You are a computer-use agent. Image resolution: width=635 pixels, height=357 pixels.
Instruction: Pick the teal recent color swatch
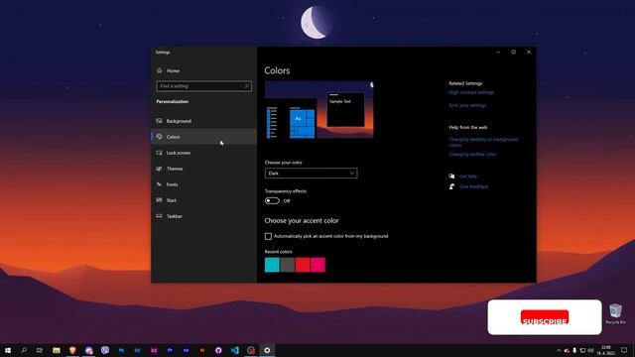coord(272,265)
